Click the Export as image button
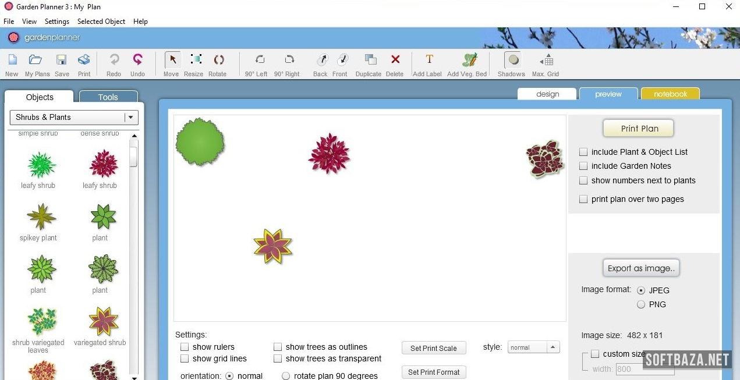This screenshot has height=380, width=740. (x=641, y=268)
